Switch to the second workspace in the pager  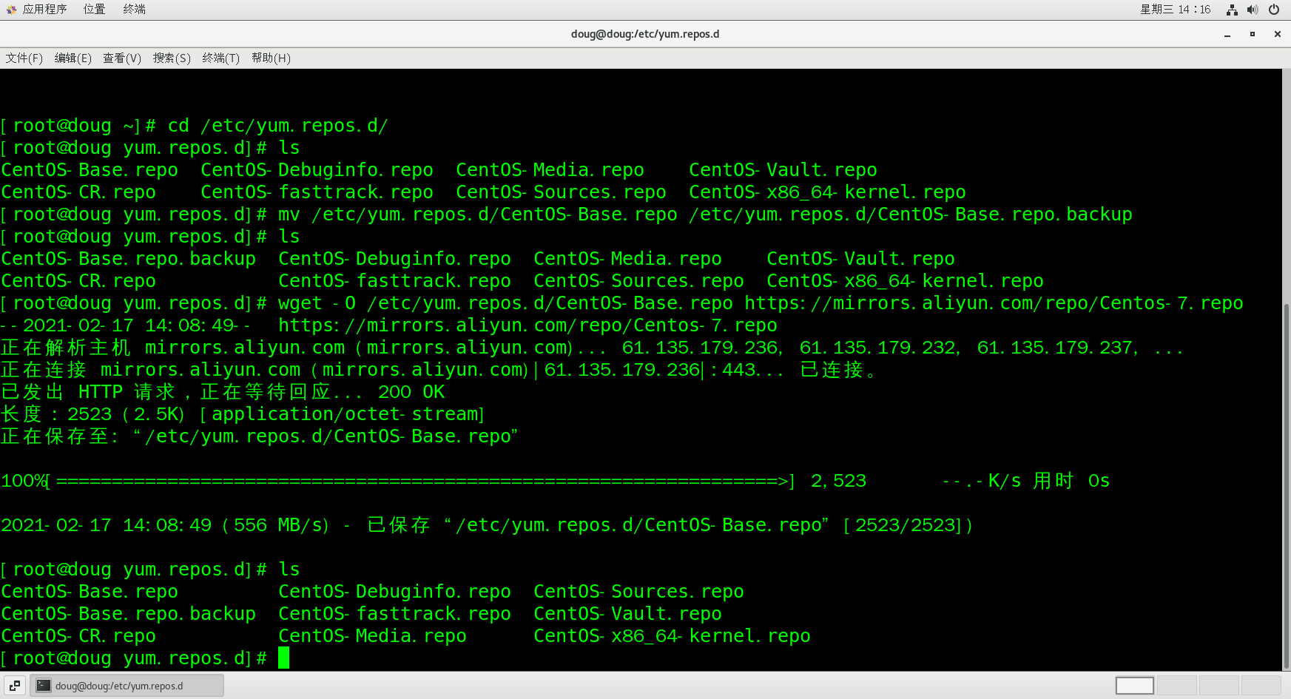click(x=1176, y=686)
